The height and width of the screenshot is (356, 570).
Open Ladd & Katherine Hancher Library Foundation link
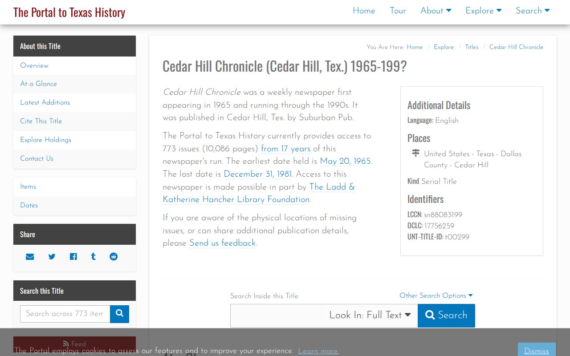tap(259, 193)
